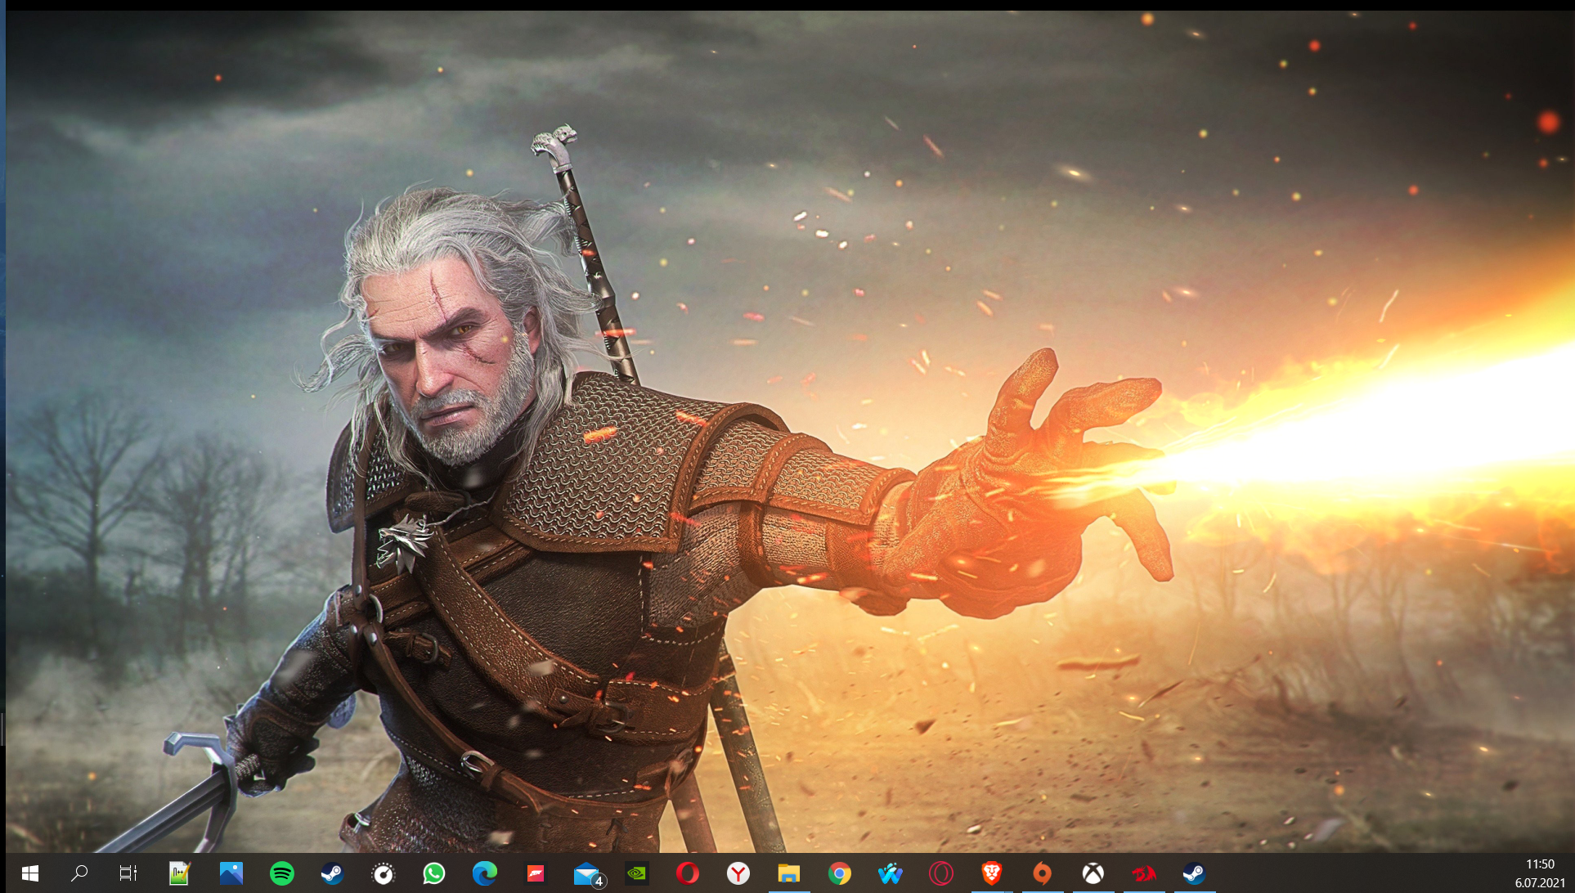
Task: Open Brave browser lion icon
Action: click(x=992, y=873)
